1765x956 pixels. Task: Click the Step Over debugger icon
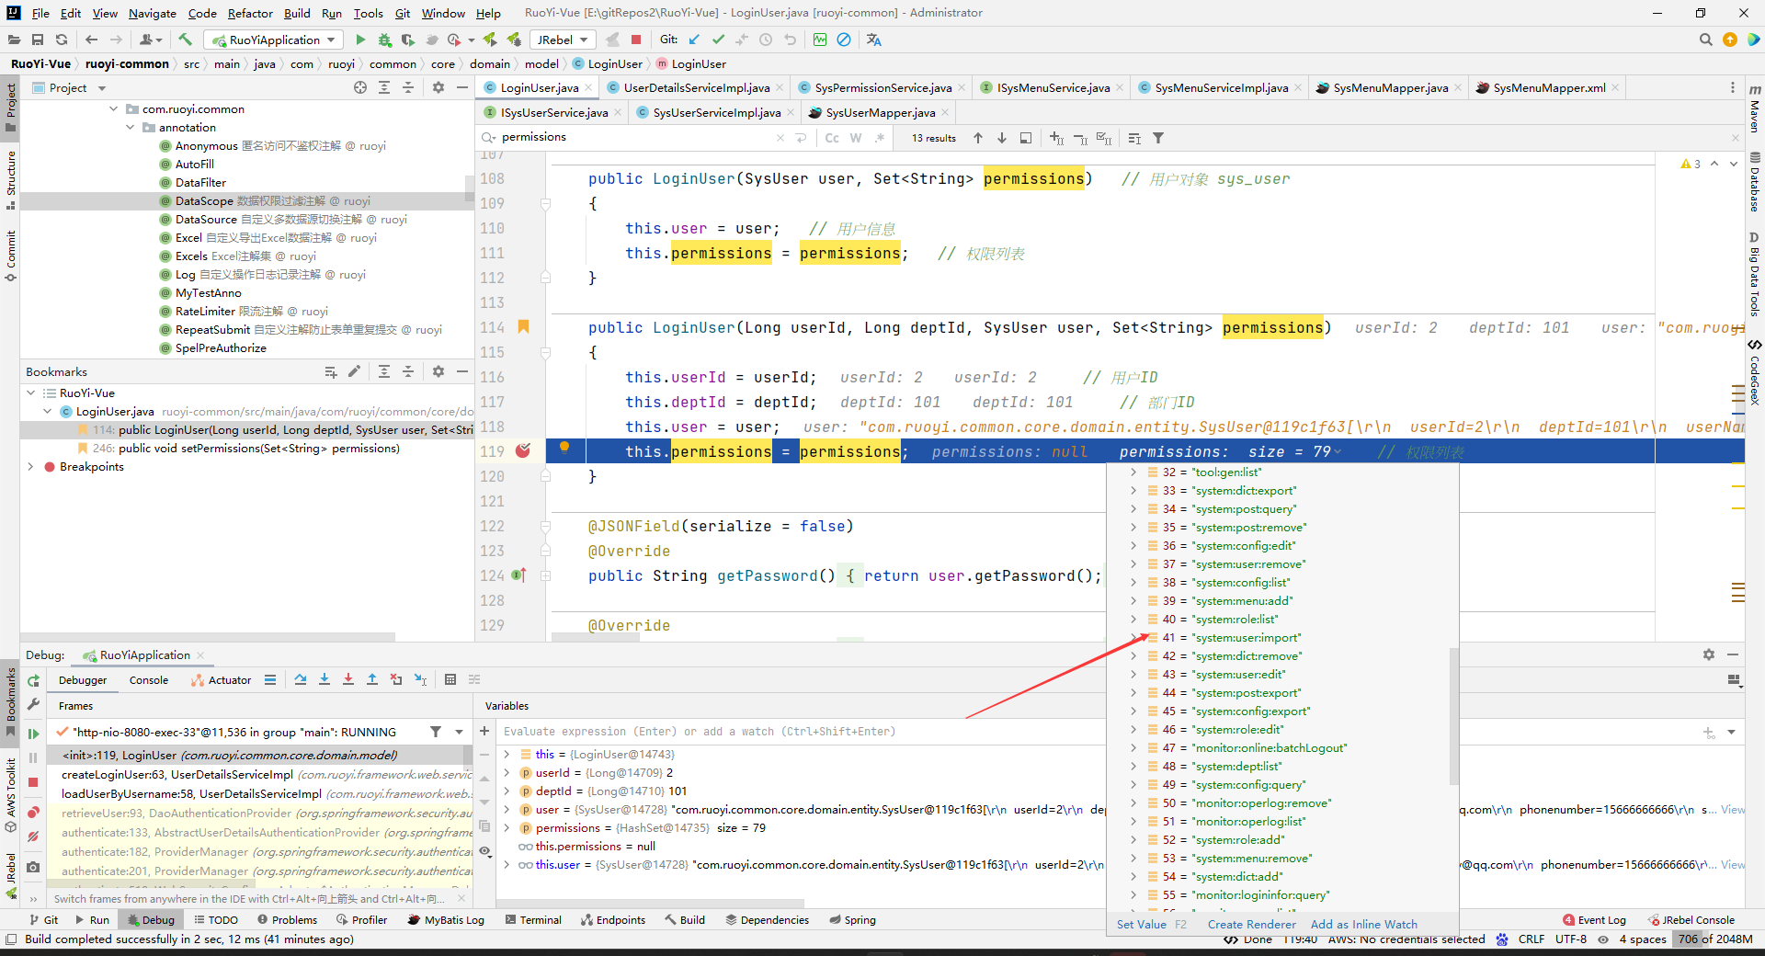301,679
